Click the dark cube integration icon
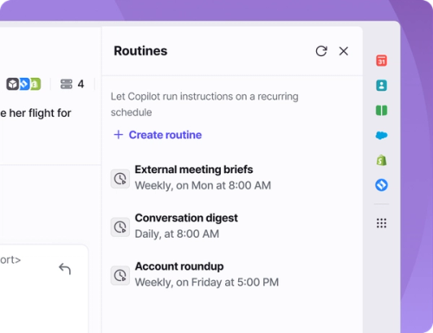The image size is (433, 333). tap(13, 84)
